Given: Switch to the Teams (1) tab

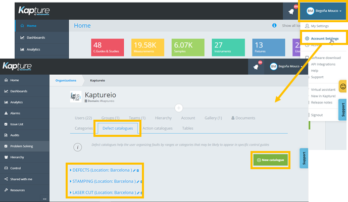Looking at the screenshot, I should pyautogui.click(x=137, y=118).
